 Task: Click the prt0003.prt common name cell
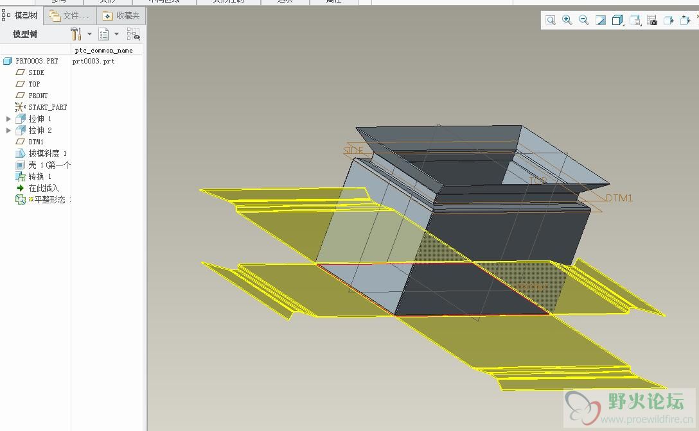[94, 62]
